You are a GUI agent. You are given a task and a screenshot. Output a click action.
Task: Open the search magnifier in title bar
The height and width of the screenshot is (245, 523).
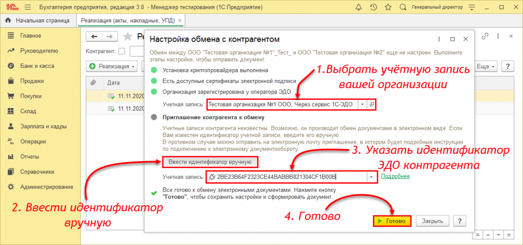[402, 7]
